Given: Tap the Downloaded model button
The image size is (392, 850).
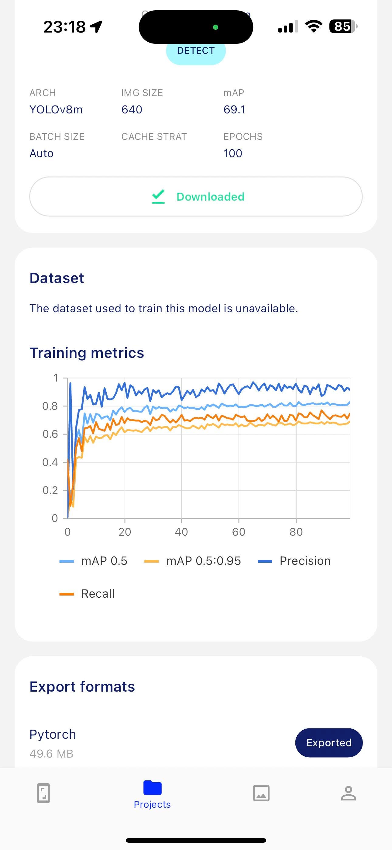Looking at the screenshot, I should [196, 197].
